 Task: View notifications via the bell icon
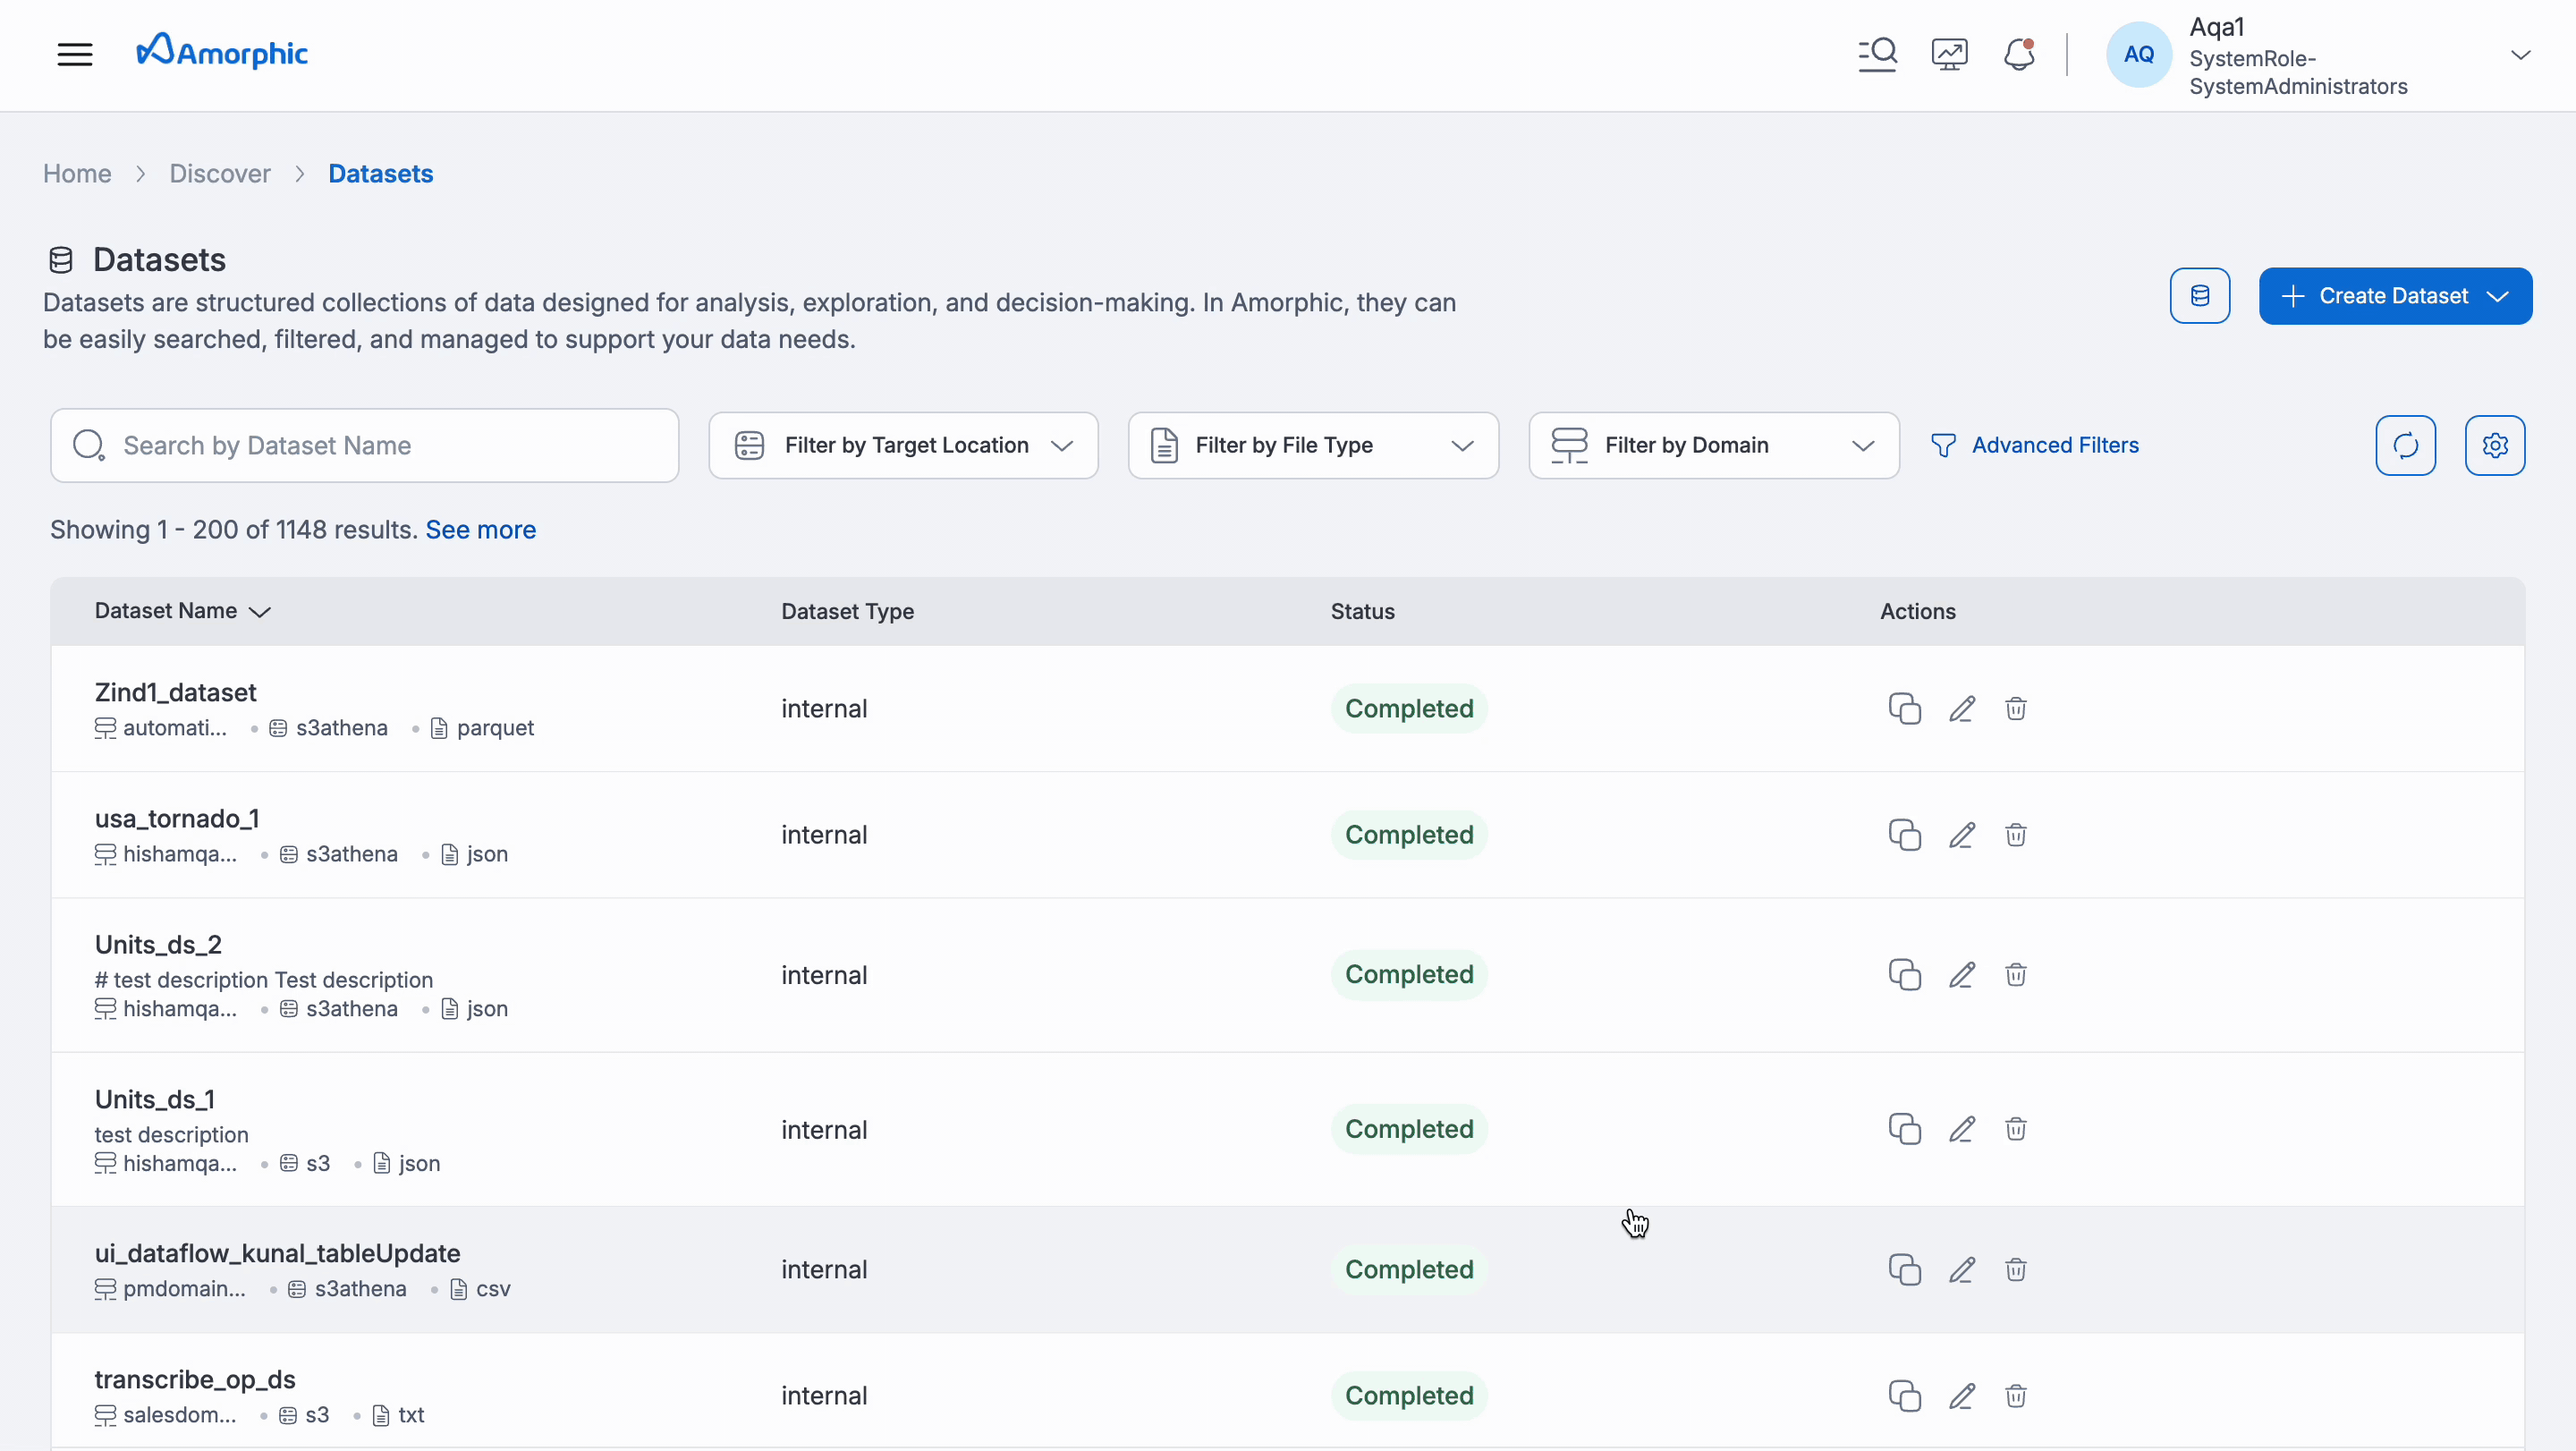pyautogui.click(x=2019, y=54)
